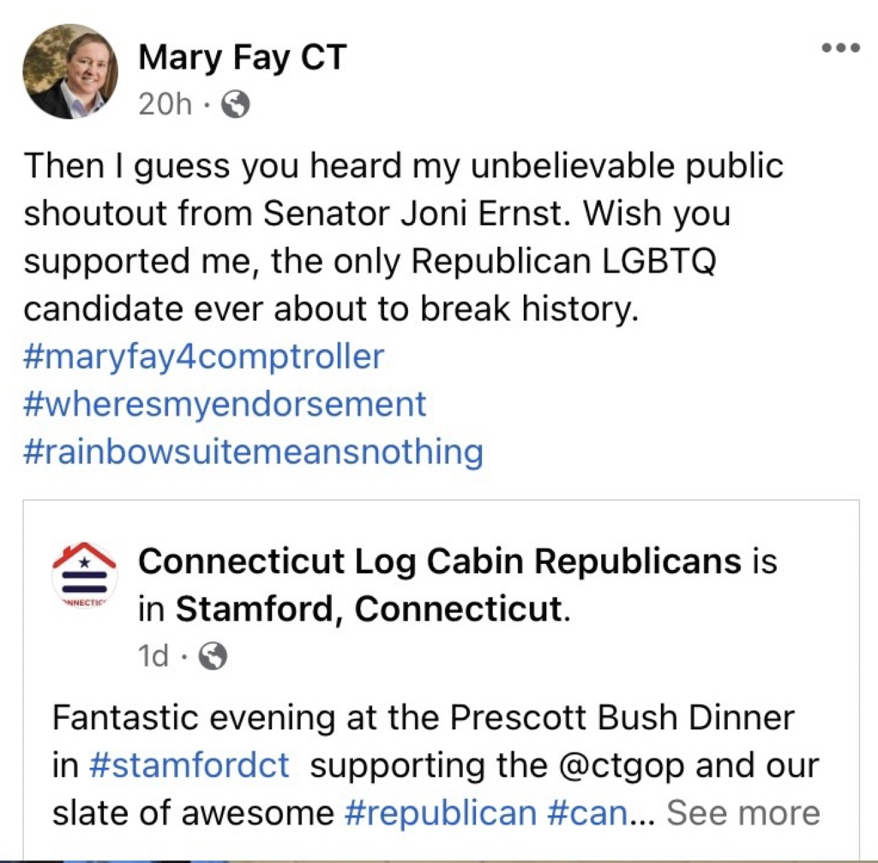Select Mary Fay's main post text
Screen dimensions: 878x863
point(403,237)
